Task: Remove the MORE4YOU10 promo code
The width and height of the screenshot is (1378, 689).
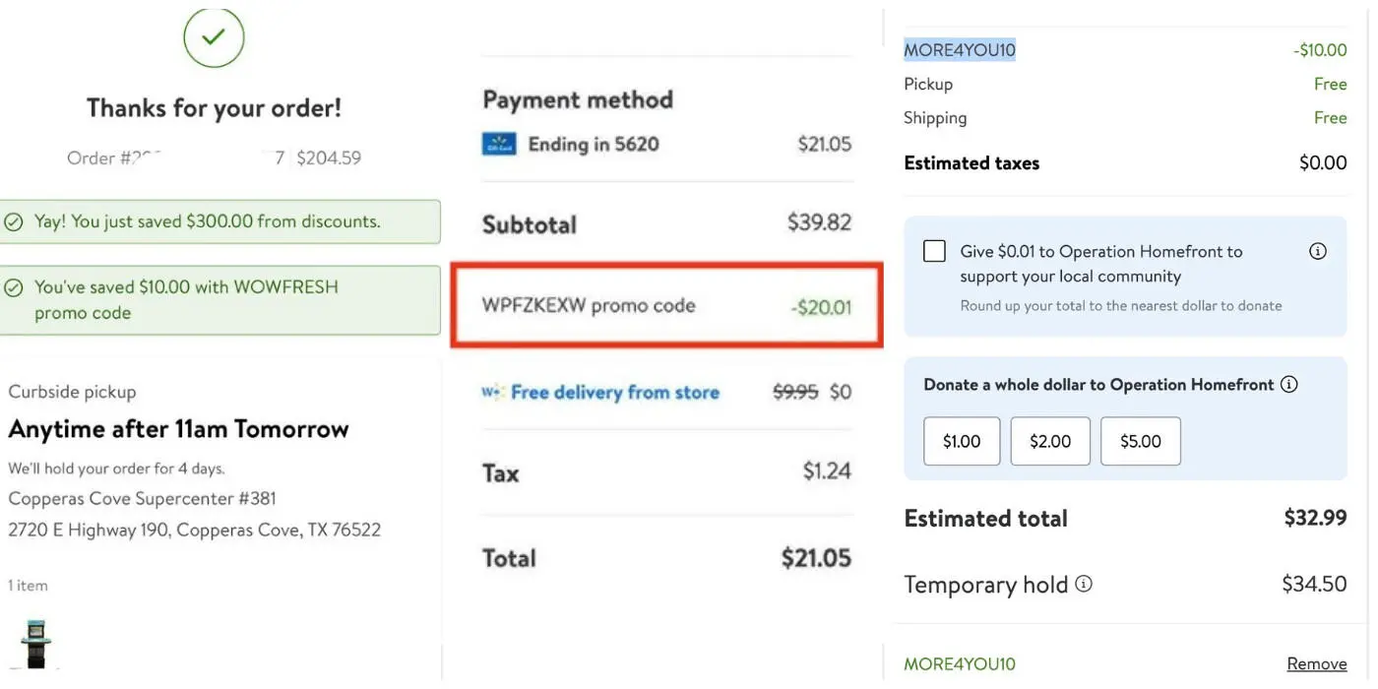Action: tap(1316, 664)
